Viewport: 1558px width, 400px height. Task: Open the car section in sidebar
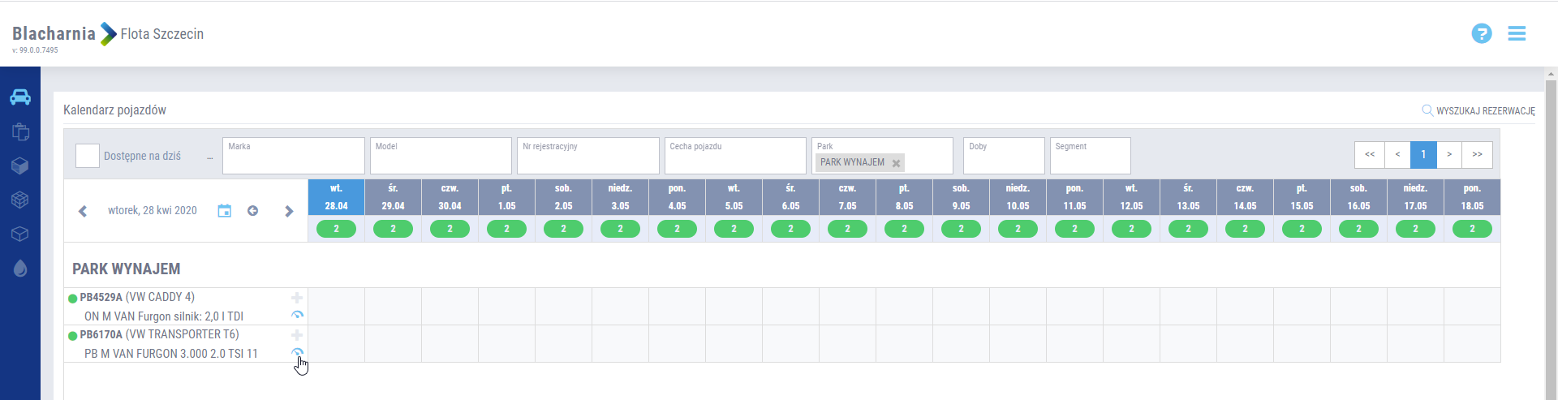click(20, 97)
